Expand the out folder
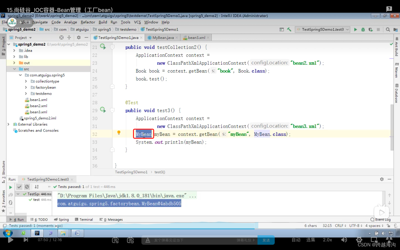This screenshot has height=250, width=400. 14,63
